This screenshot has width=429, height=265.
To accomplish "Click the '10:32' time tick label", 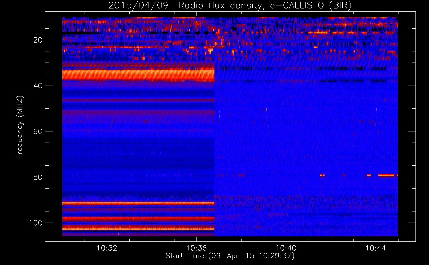I will 107,248.
